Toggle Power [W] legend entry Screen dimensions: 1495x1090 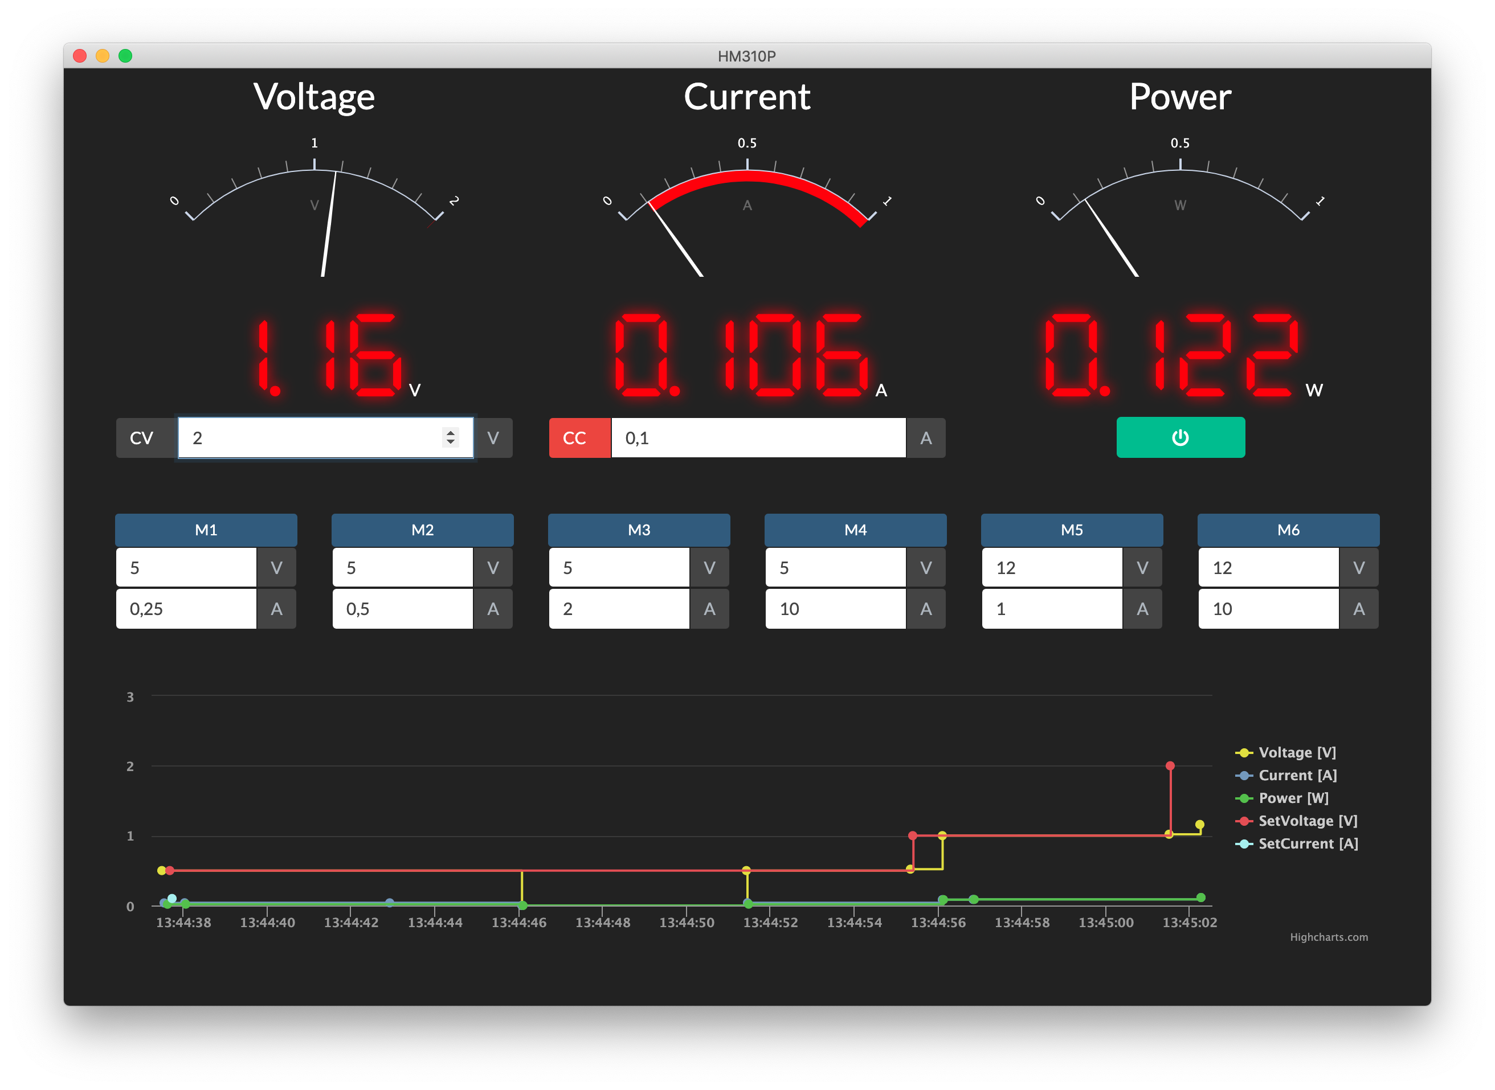click(1293, 798)
